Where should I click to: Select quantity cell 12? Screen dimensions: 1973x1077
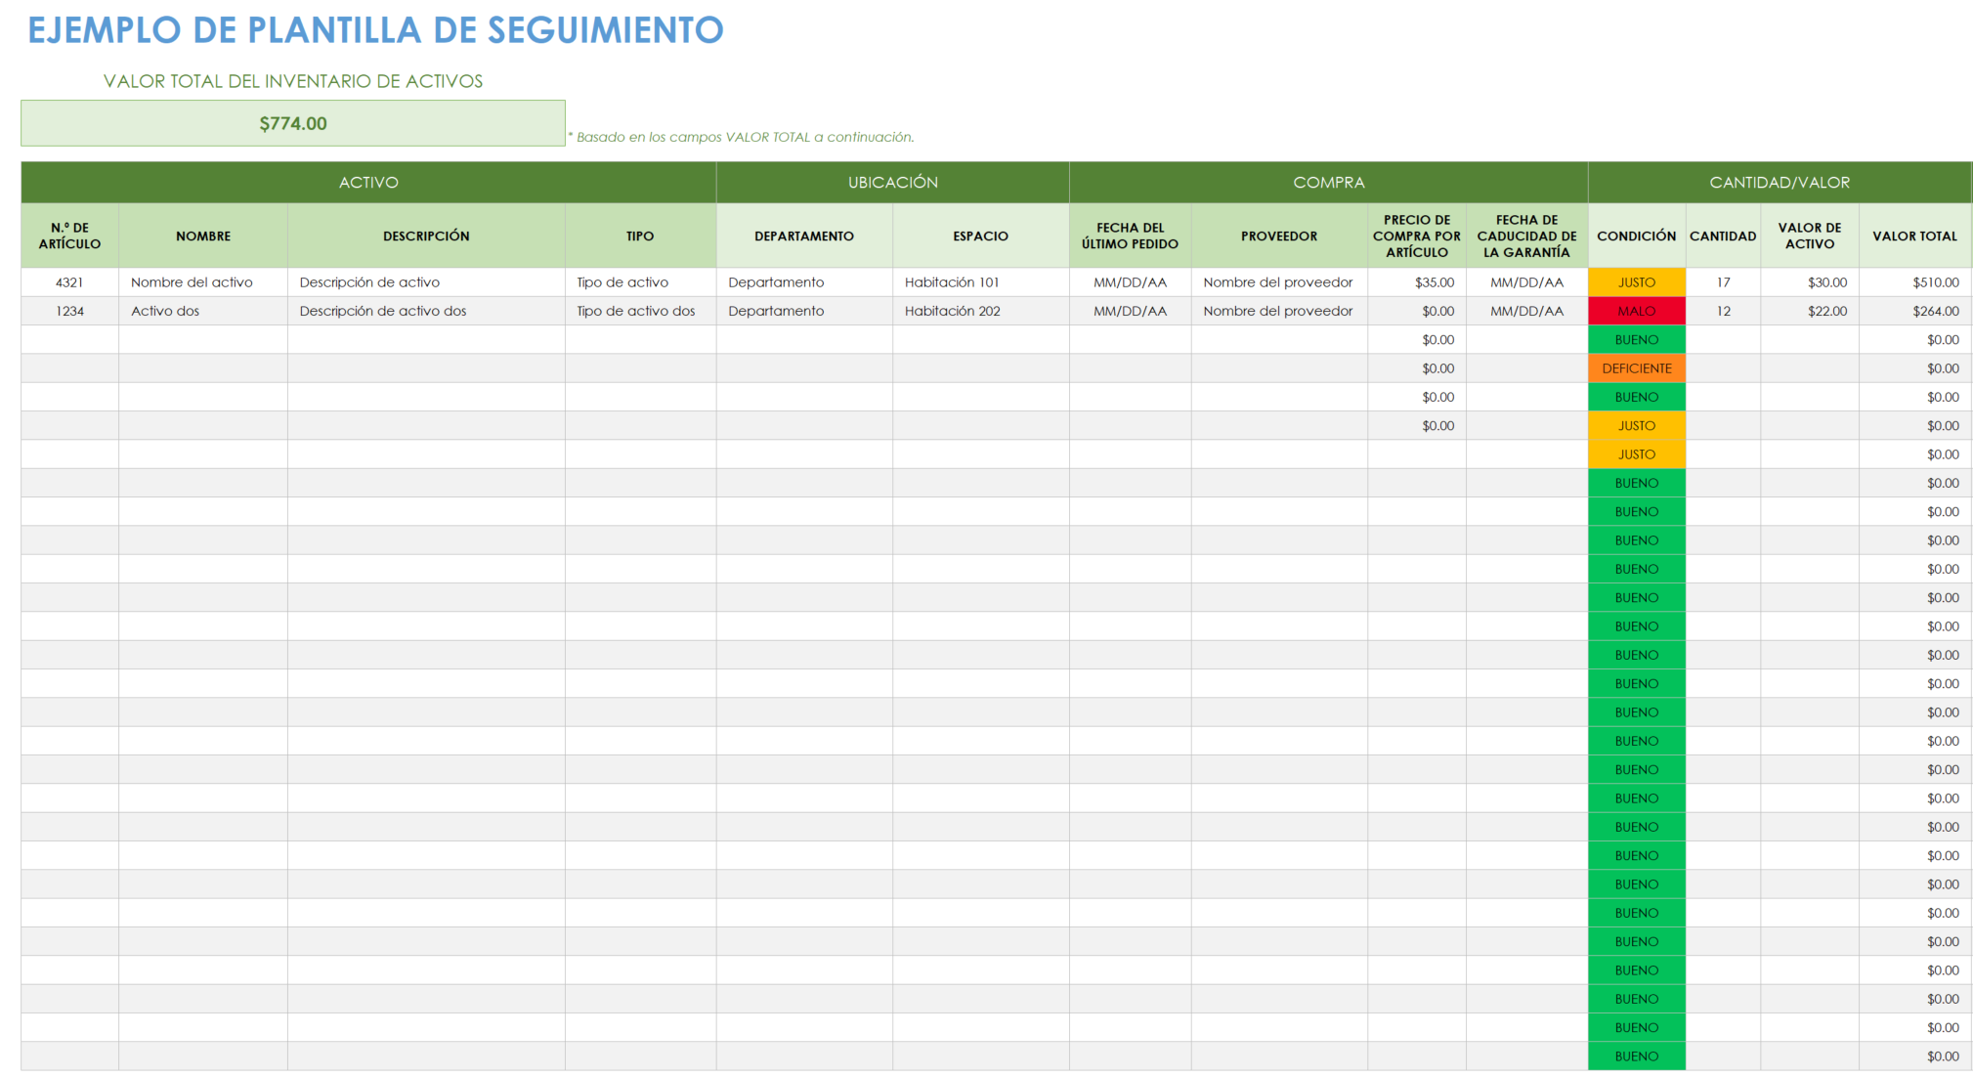[x=1723, y=311]
